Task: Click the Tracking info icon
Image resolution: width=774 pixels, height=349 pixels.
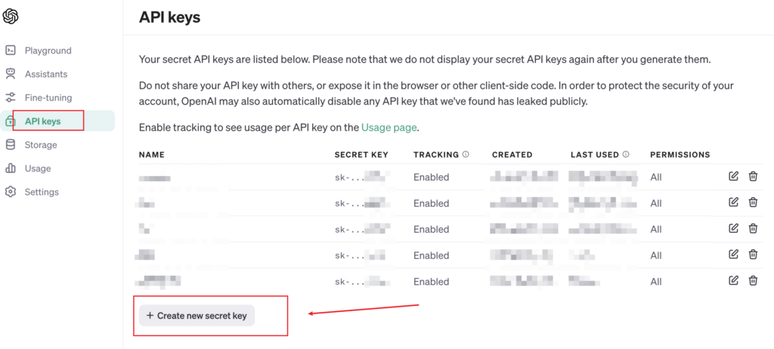Action: [466, 154]
